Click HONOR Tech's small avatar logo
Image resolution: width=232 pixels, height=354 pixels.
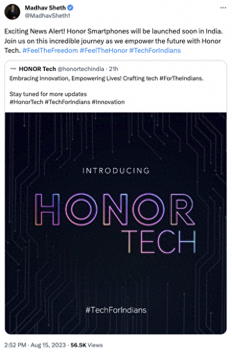13,69
